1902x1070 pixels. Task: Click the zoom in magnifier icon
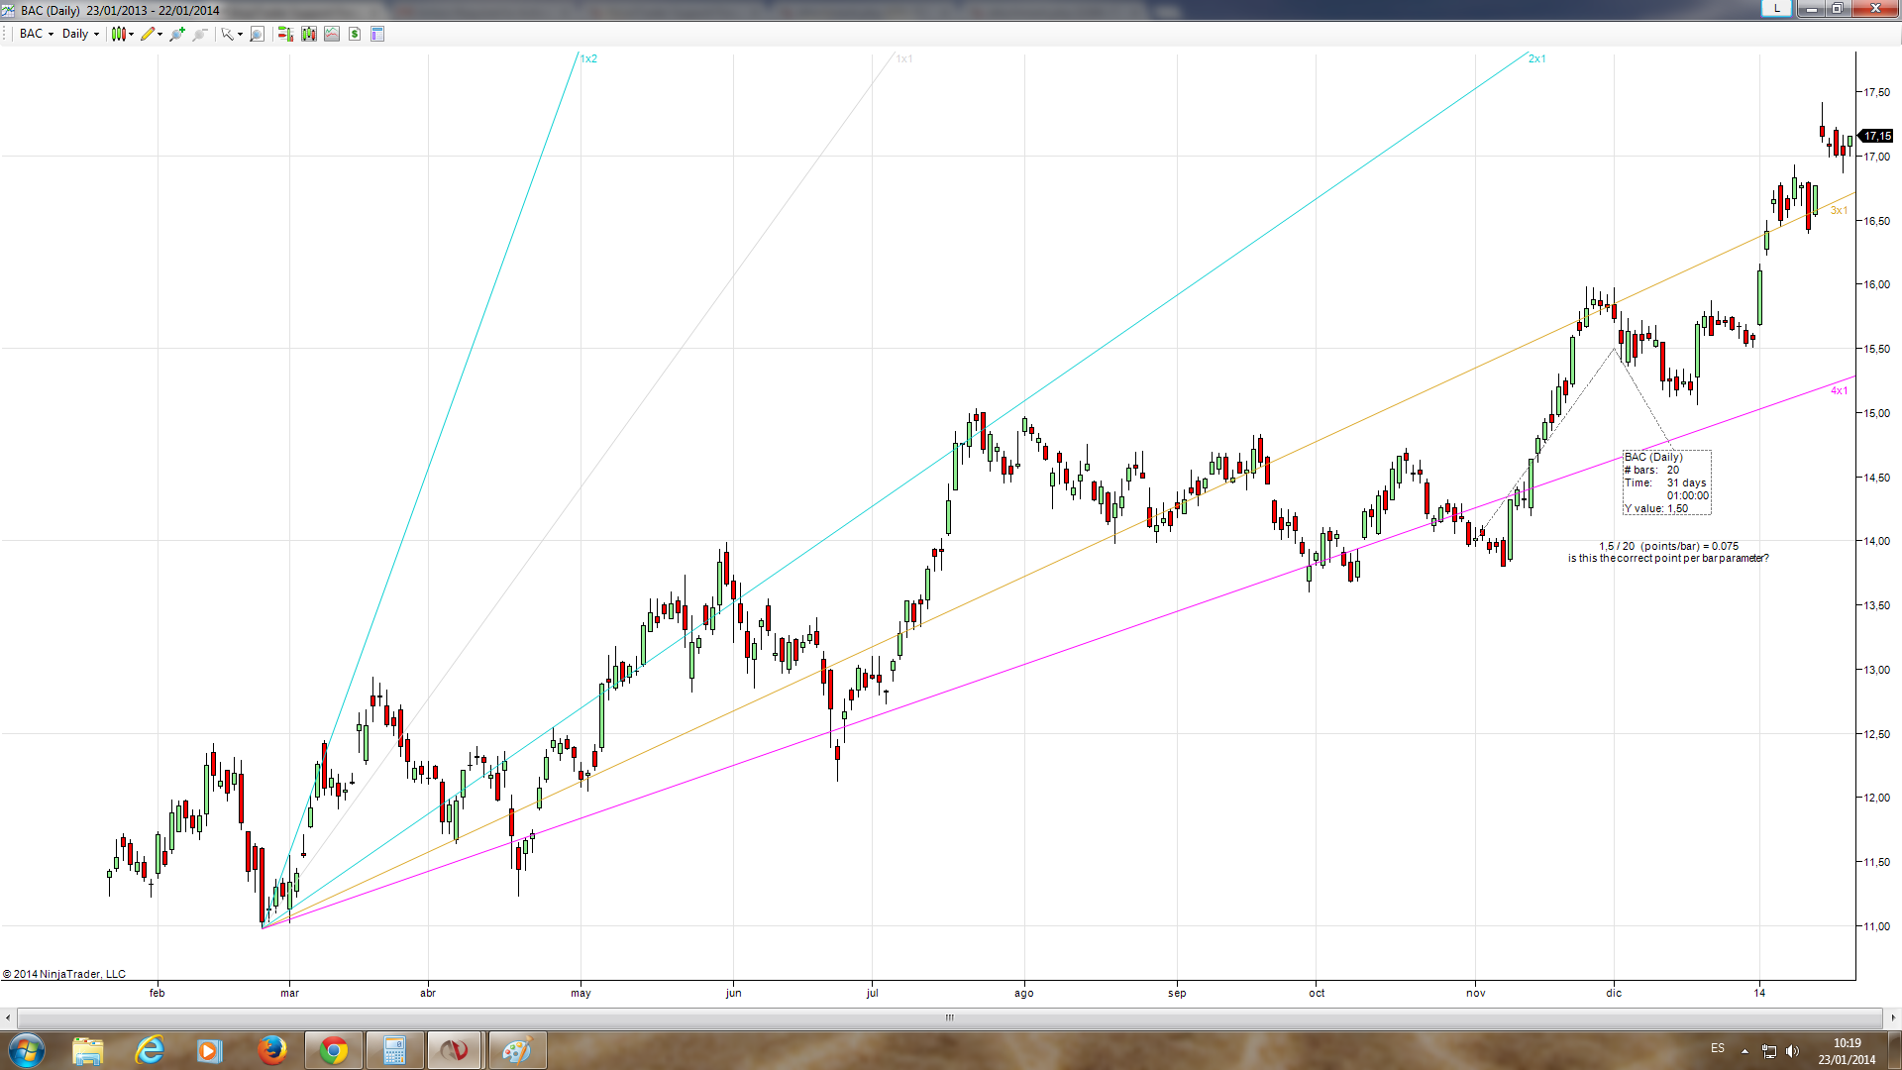tap(176, 34)
